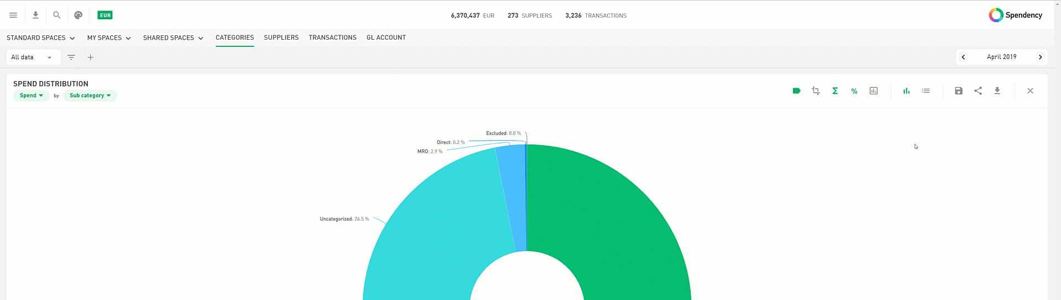
Task: Add a new filter with plus icon
Action: pos(91,57)
